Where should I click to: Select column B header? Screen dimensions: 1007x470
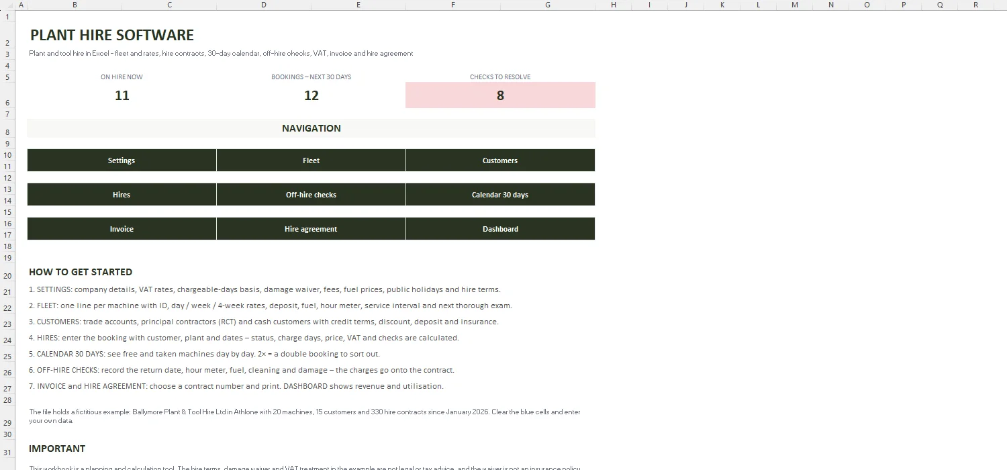[x=75, y=5]
